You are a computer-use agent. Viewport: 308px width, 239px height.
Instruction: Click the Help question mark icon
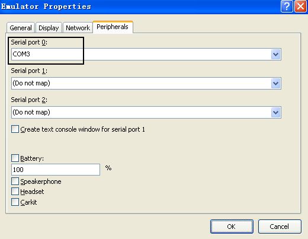[287, 7]
